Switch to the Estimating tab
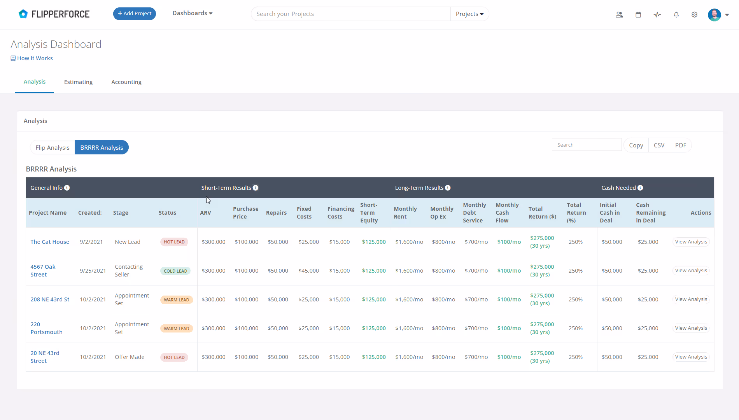Screen dimensions: 739x420 tap(79, 82)
